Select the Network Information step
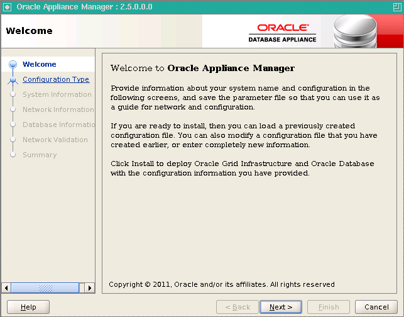Screen dimensions: 404x317 pos(58,109)
